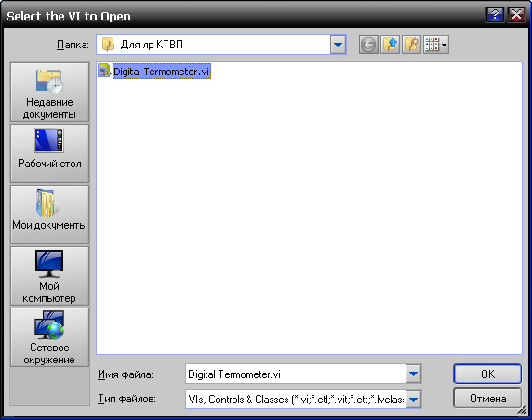Open the view menu dropdown
This screenshot has width=532, height=420.
pos(436,45)
